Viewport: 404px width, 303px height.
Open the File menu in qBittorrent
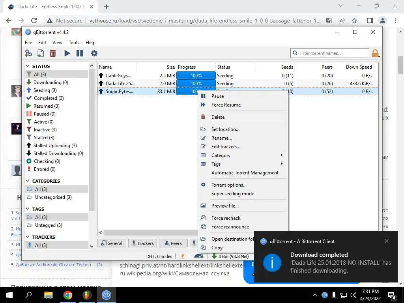pos(28,43)
